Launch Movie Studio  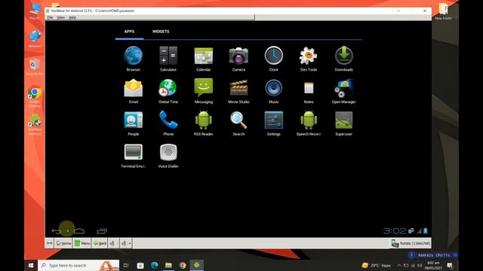238,91
